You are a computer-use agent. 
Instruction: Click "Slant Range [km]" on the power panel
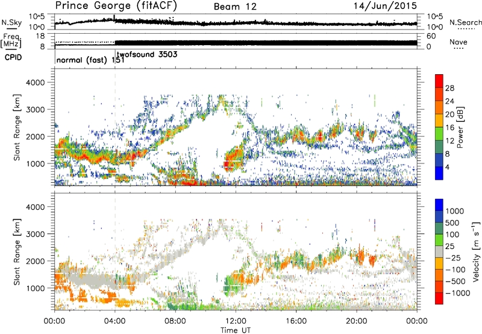click(17, 127)
